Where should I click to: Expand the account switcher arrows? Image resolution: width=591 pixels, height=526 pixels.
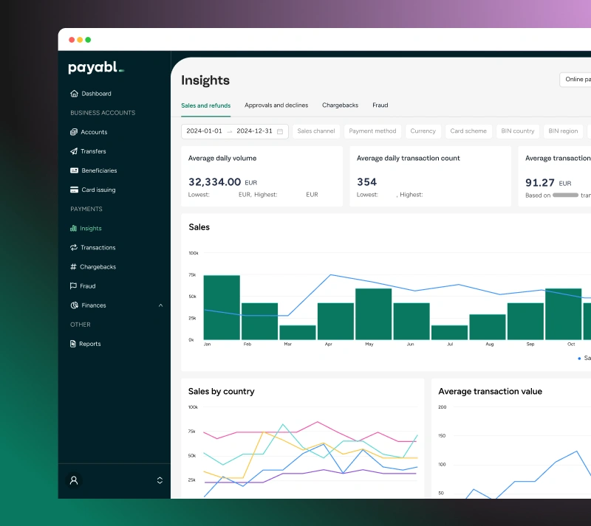tap(160, 480)
